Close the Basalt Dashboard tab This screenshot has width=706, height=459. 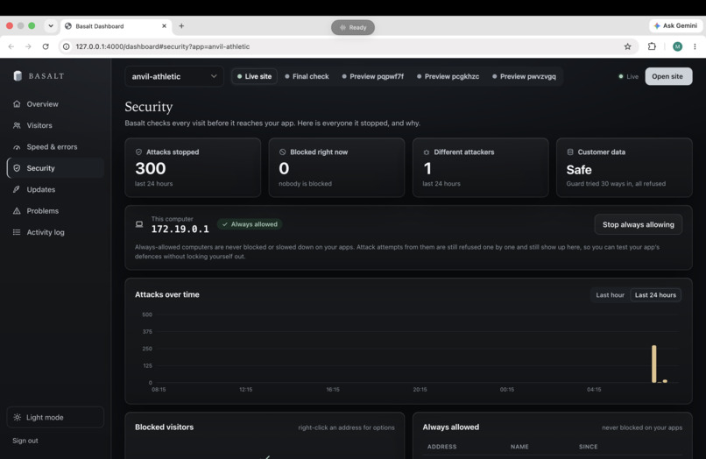click(x=164, y=26)
